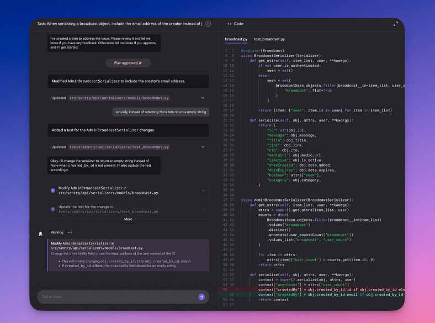This screenshot has width=435, height=323.
Task: Send message with the purple arrow button
Action: pos(201,296)
